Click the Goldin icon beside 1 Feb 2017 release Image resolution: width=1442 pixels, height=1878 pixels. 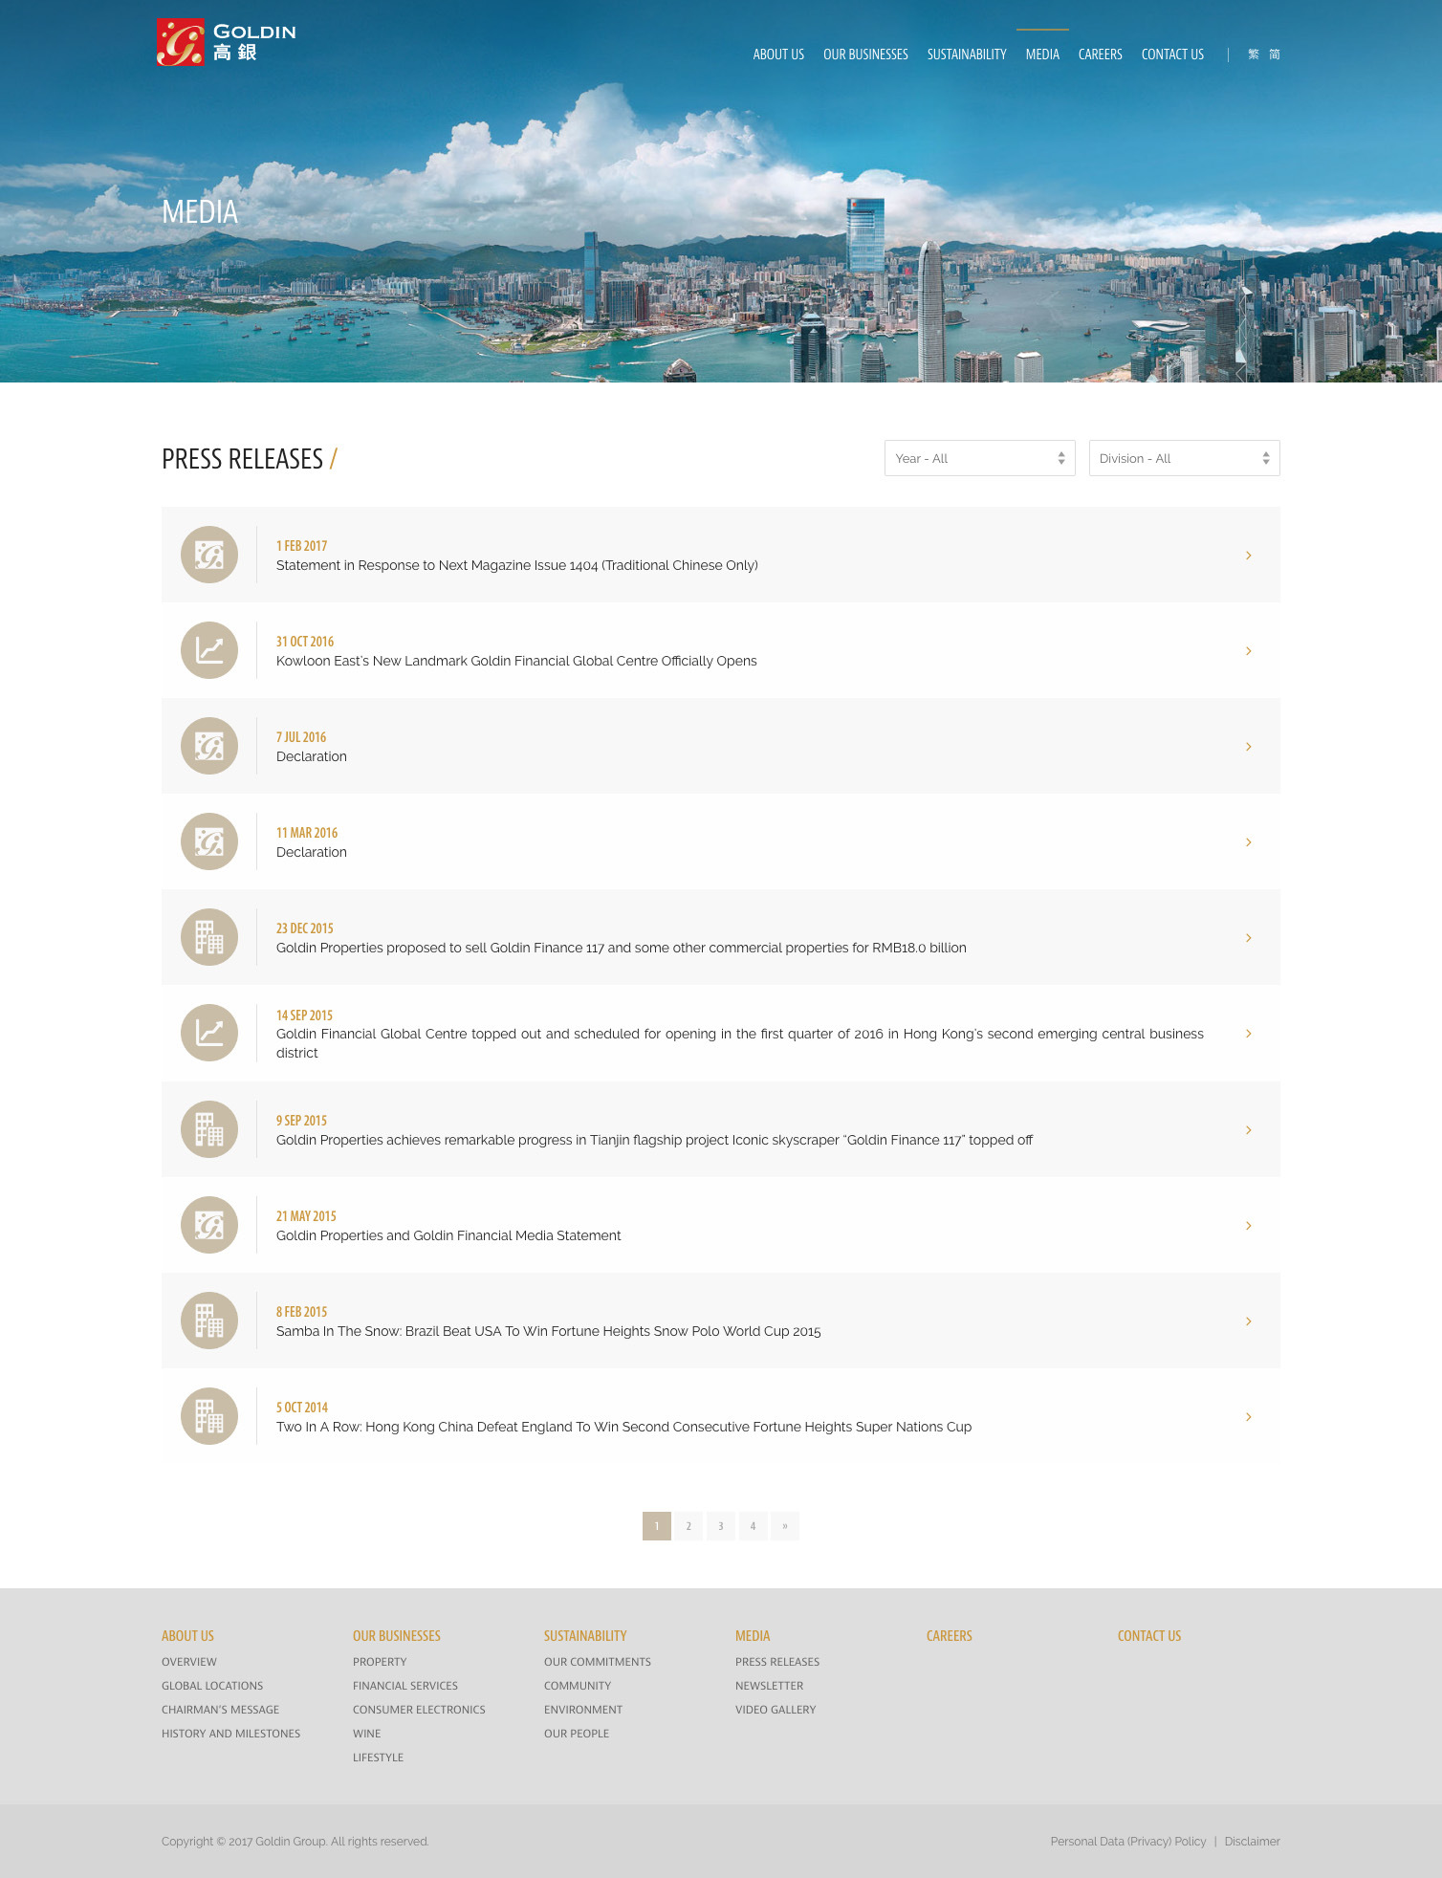[x=209, y=555]
